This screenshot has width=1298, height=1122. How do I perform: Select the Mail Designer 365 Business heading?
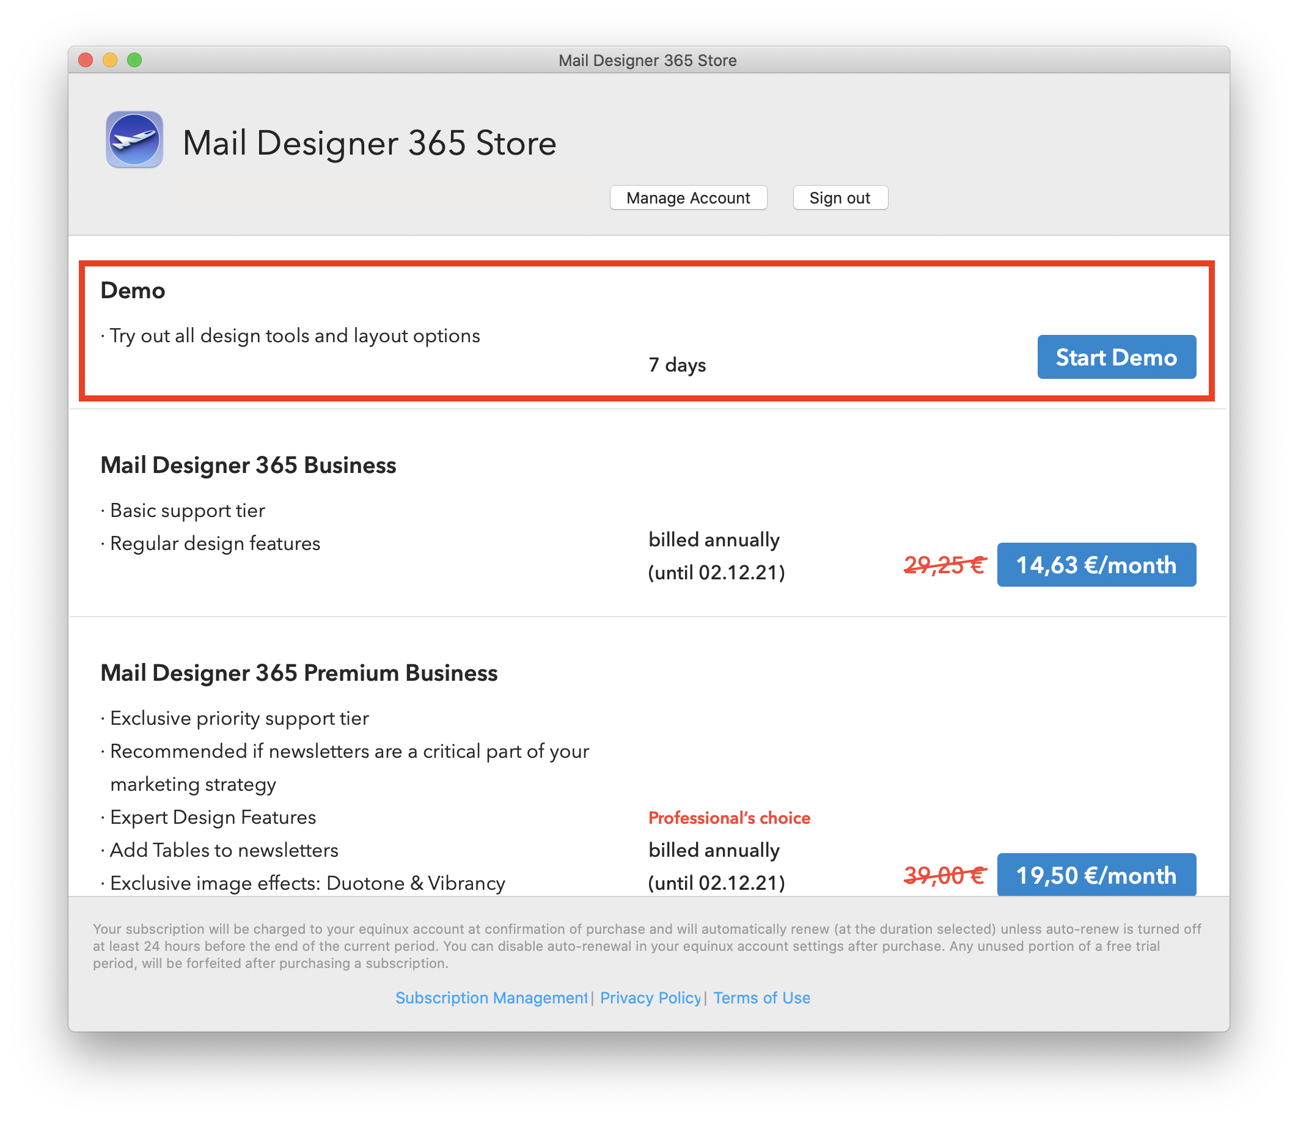[248, 466]
